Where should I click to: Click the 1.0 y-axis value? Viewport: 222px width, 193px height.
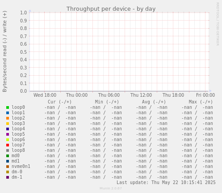coord(24,13)
